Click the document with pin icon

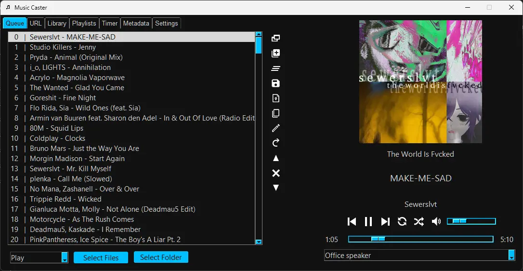pyautogui.click(x=276, y=98)
